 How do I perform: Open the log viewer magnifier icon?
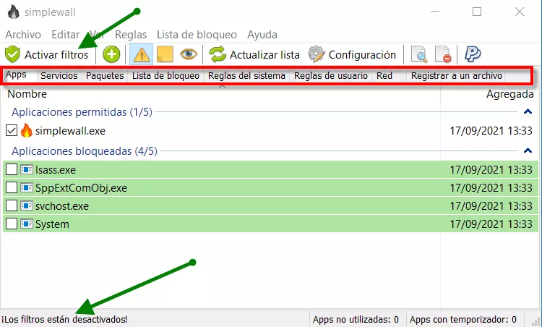tap(418, 54)
